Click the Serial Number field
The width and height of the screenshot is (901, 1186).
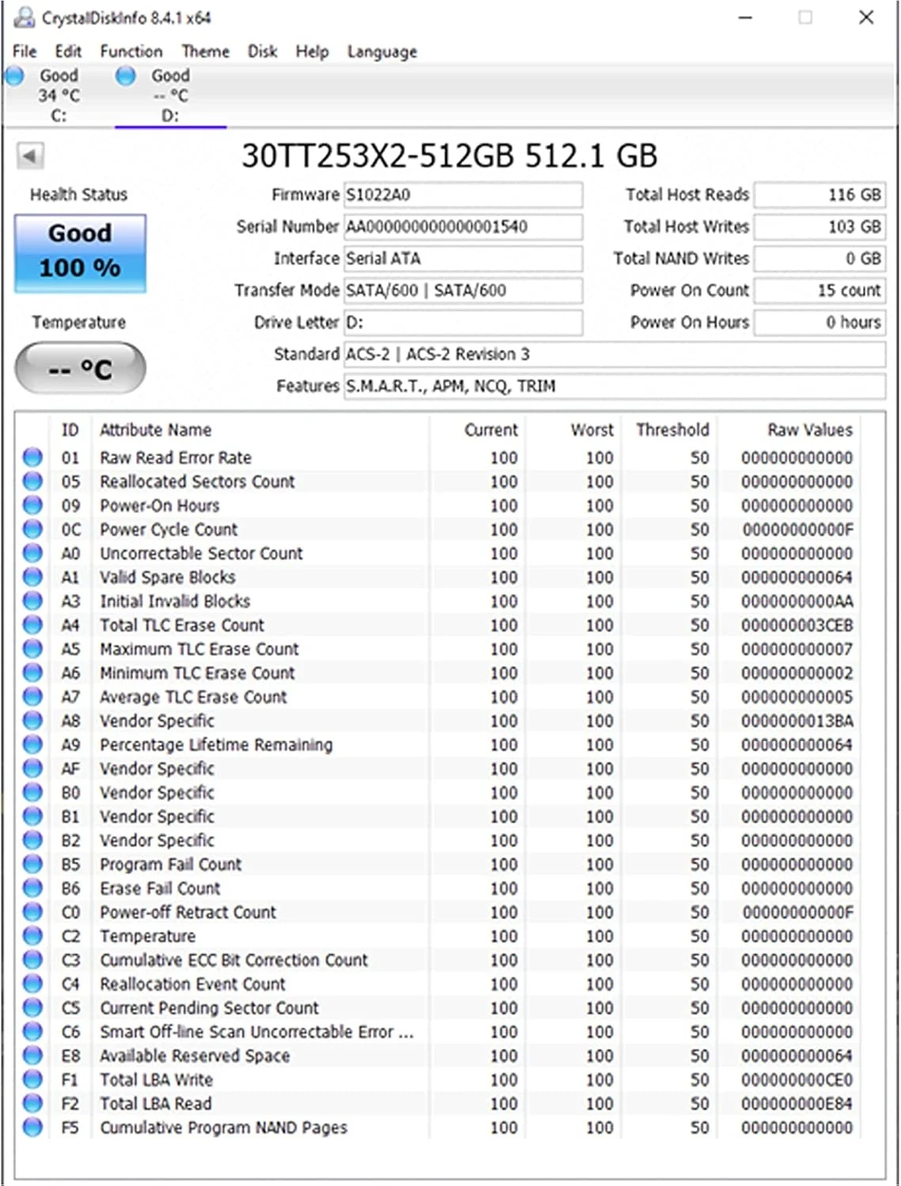point(463,227)
